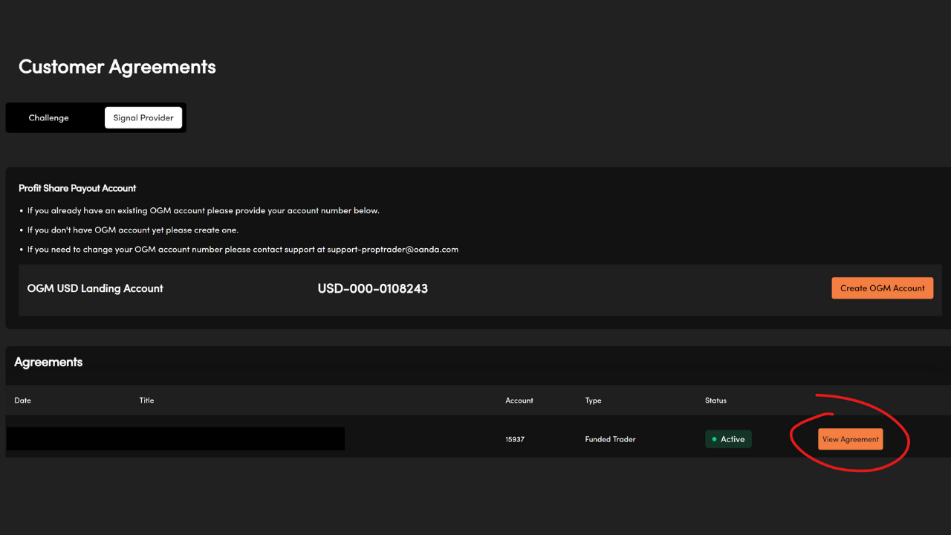Click the Funded Trader type cell
Image resolution: width=951 pixels, height=535 pixels.
(610, 439)
